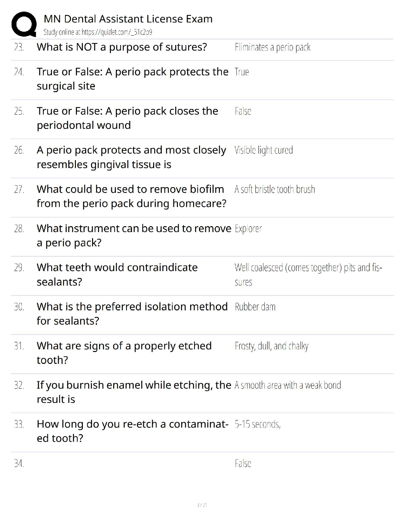The image size is (404, 523).
Task: Open the quizlet.com study online link
Action: pos(98,32)
